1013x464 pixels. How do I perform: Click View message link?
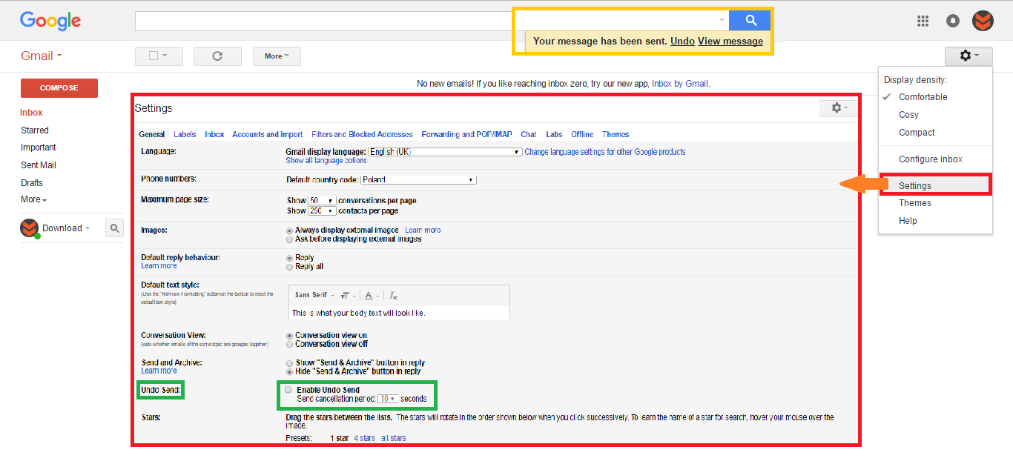pos(730,42)
